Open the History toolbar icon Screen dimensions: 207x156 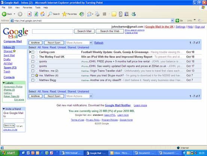point(82,14)
